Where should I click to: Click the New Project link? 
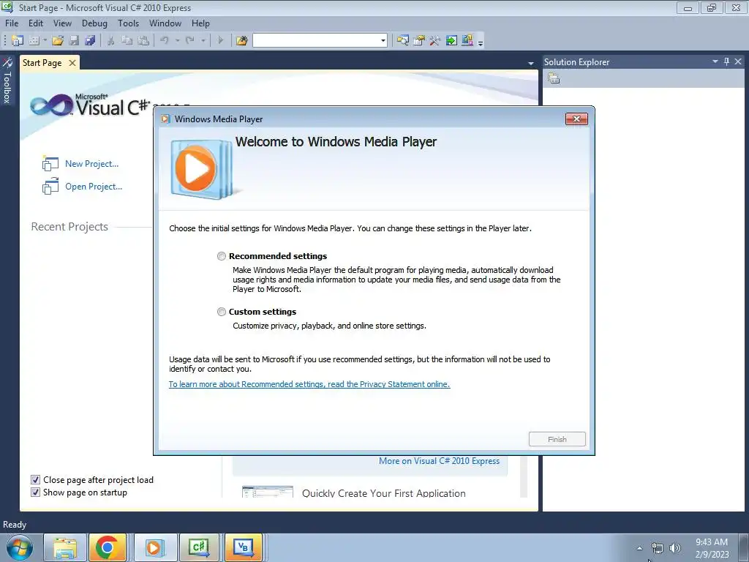91,164
